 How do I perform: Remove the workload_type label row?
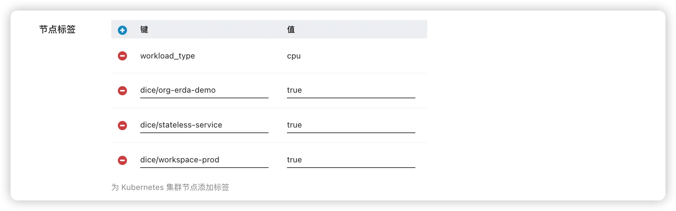tap(122, 56)
